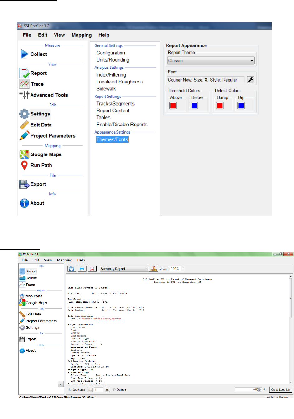Select Enable/Disable Reports
Viewport: 294px width, 419px height.
pyautogui.click(x=122, y=125)
